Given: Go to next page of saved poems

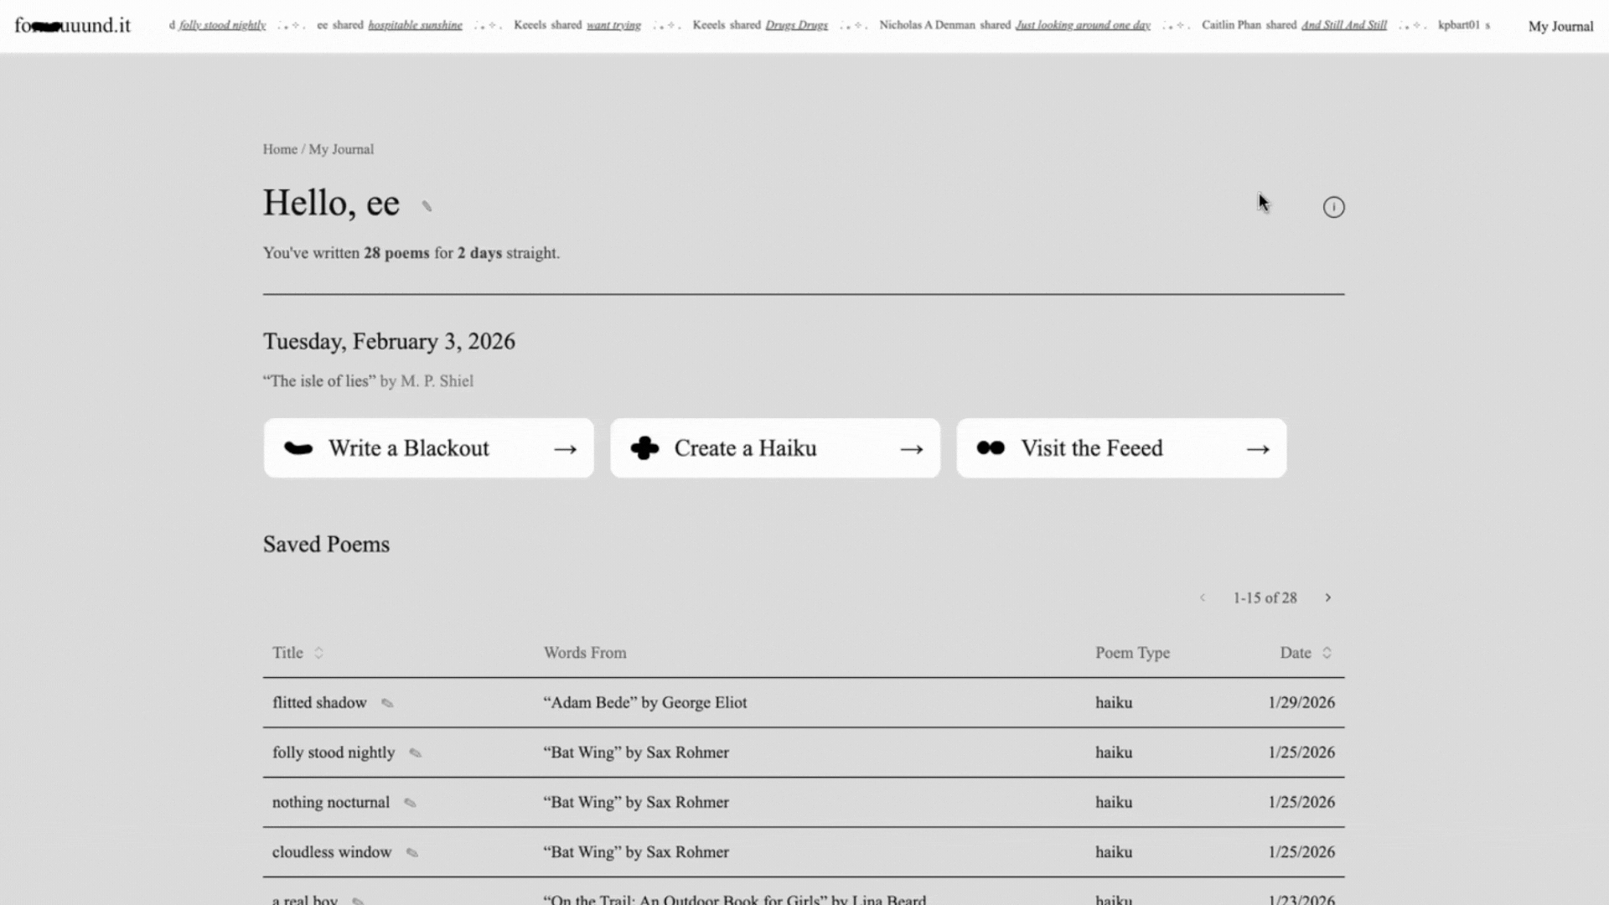Looking at the screenshot, I should [1327, 597].
